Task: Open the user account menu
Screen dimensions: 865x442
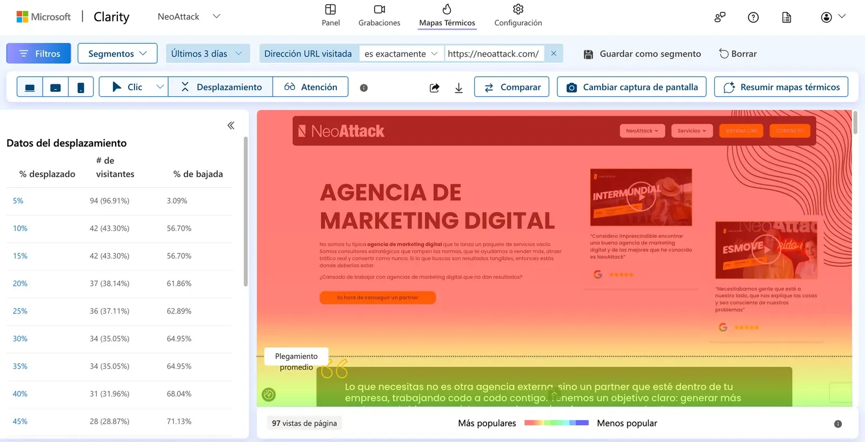Action: pyautogui.click(x=833, y=17)
